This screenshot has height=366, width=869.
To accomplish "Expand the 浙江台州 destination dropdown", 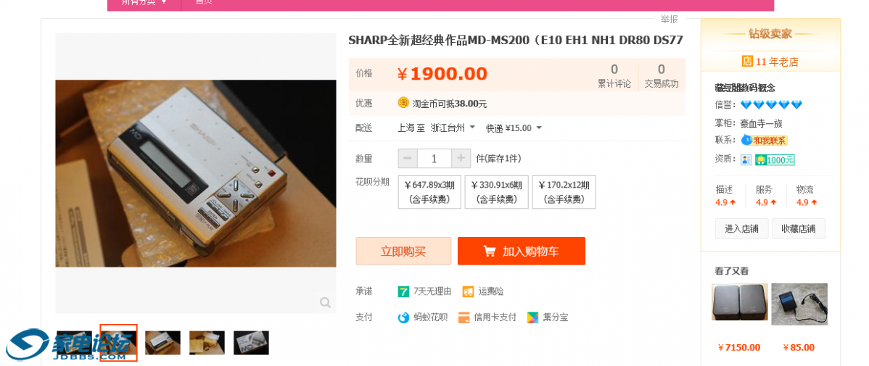I will point(453,128).
